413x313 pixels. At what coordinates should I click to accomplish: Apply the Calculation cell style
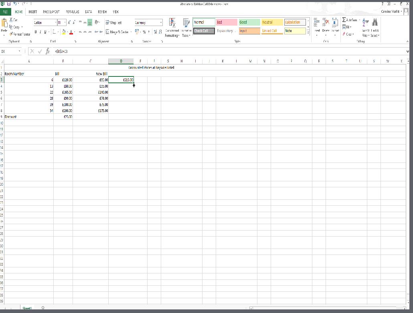coord(295,22)
